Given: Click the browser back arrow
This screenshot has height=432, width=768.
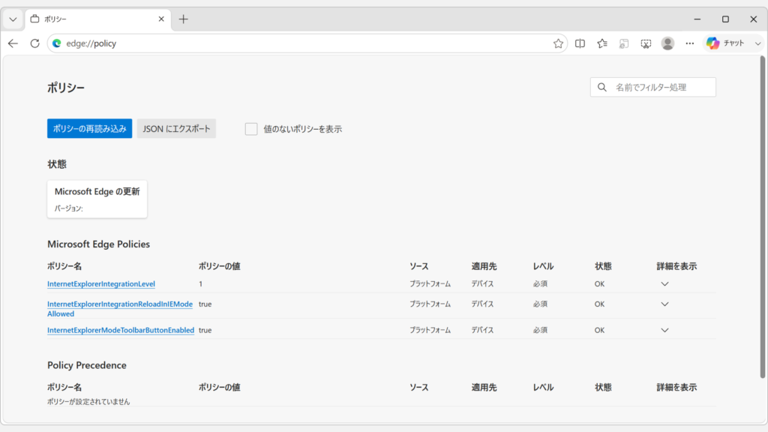Looking at the screenshot, I should [13, 43].
